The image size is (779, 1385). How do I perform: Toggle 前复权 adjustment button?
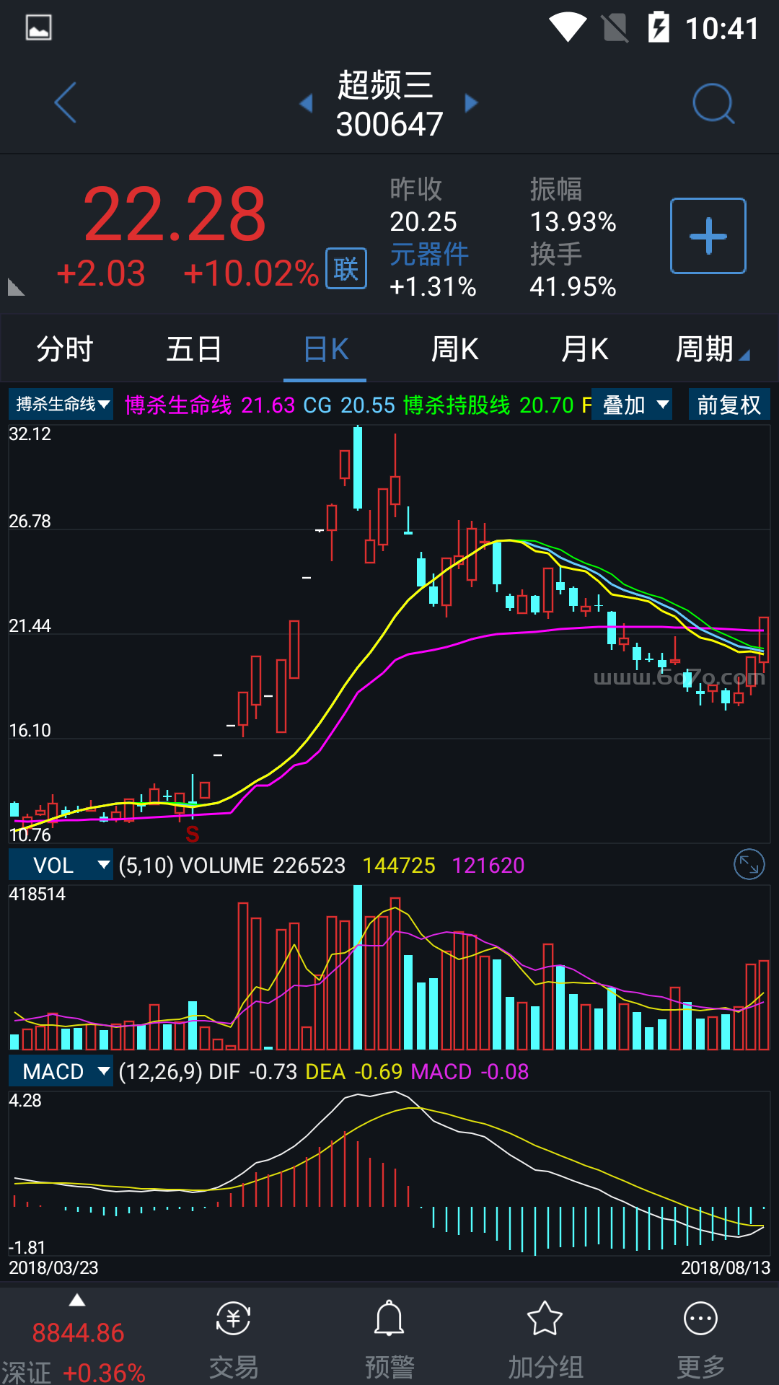(729, 405)
